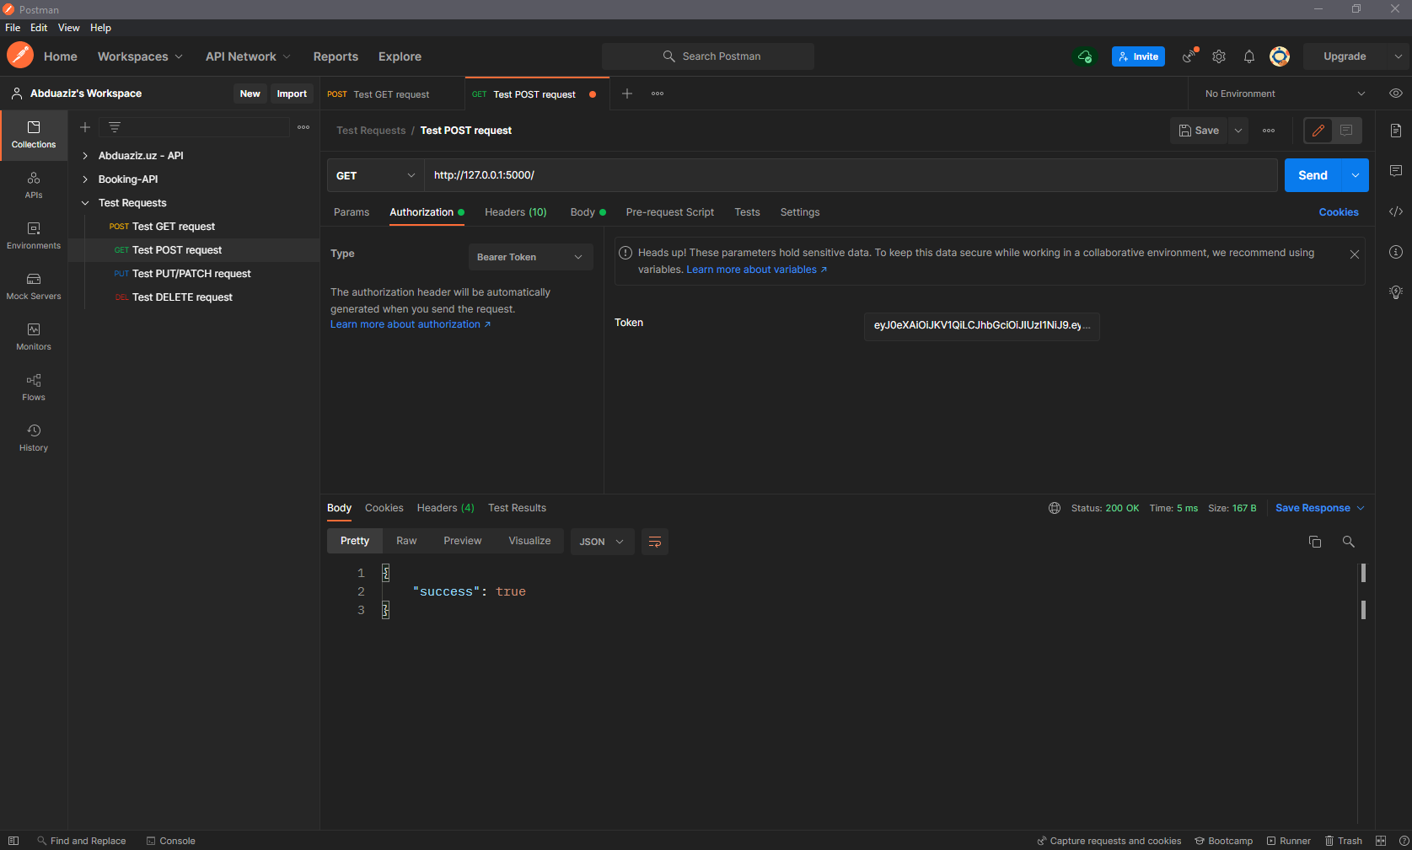Open the notifications bell icon

[x=1249, y=56]
